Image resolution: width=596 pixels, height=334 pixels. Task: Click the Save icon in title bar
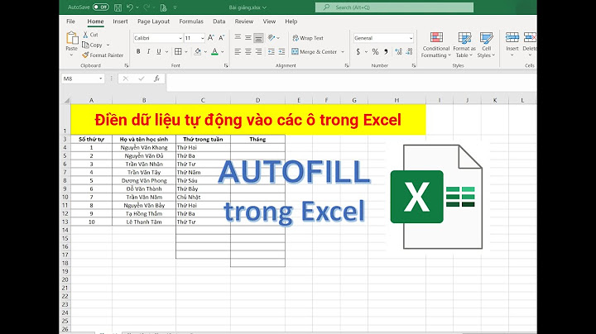[x=118, y=7]
